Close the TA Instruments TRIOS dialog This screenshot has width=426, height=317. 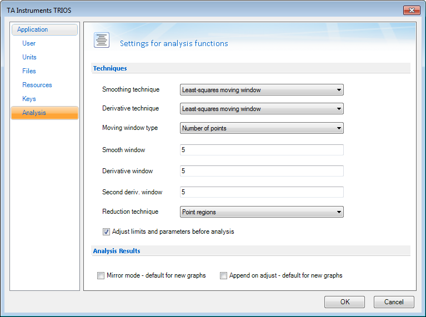[x=412, y=11]
